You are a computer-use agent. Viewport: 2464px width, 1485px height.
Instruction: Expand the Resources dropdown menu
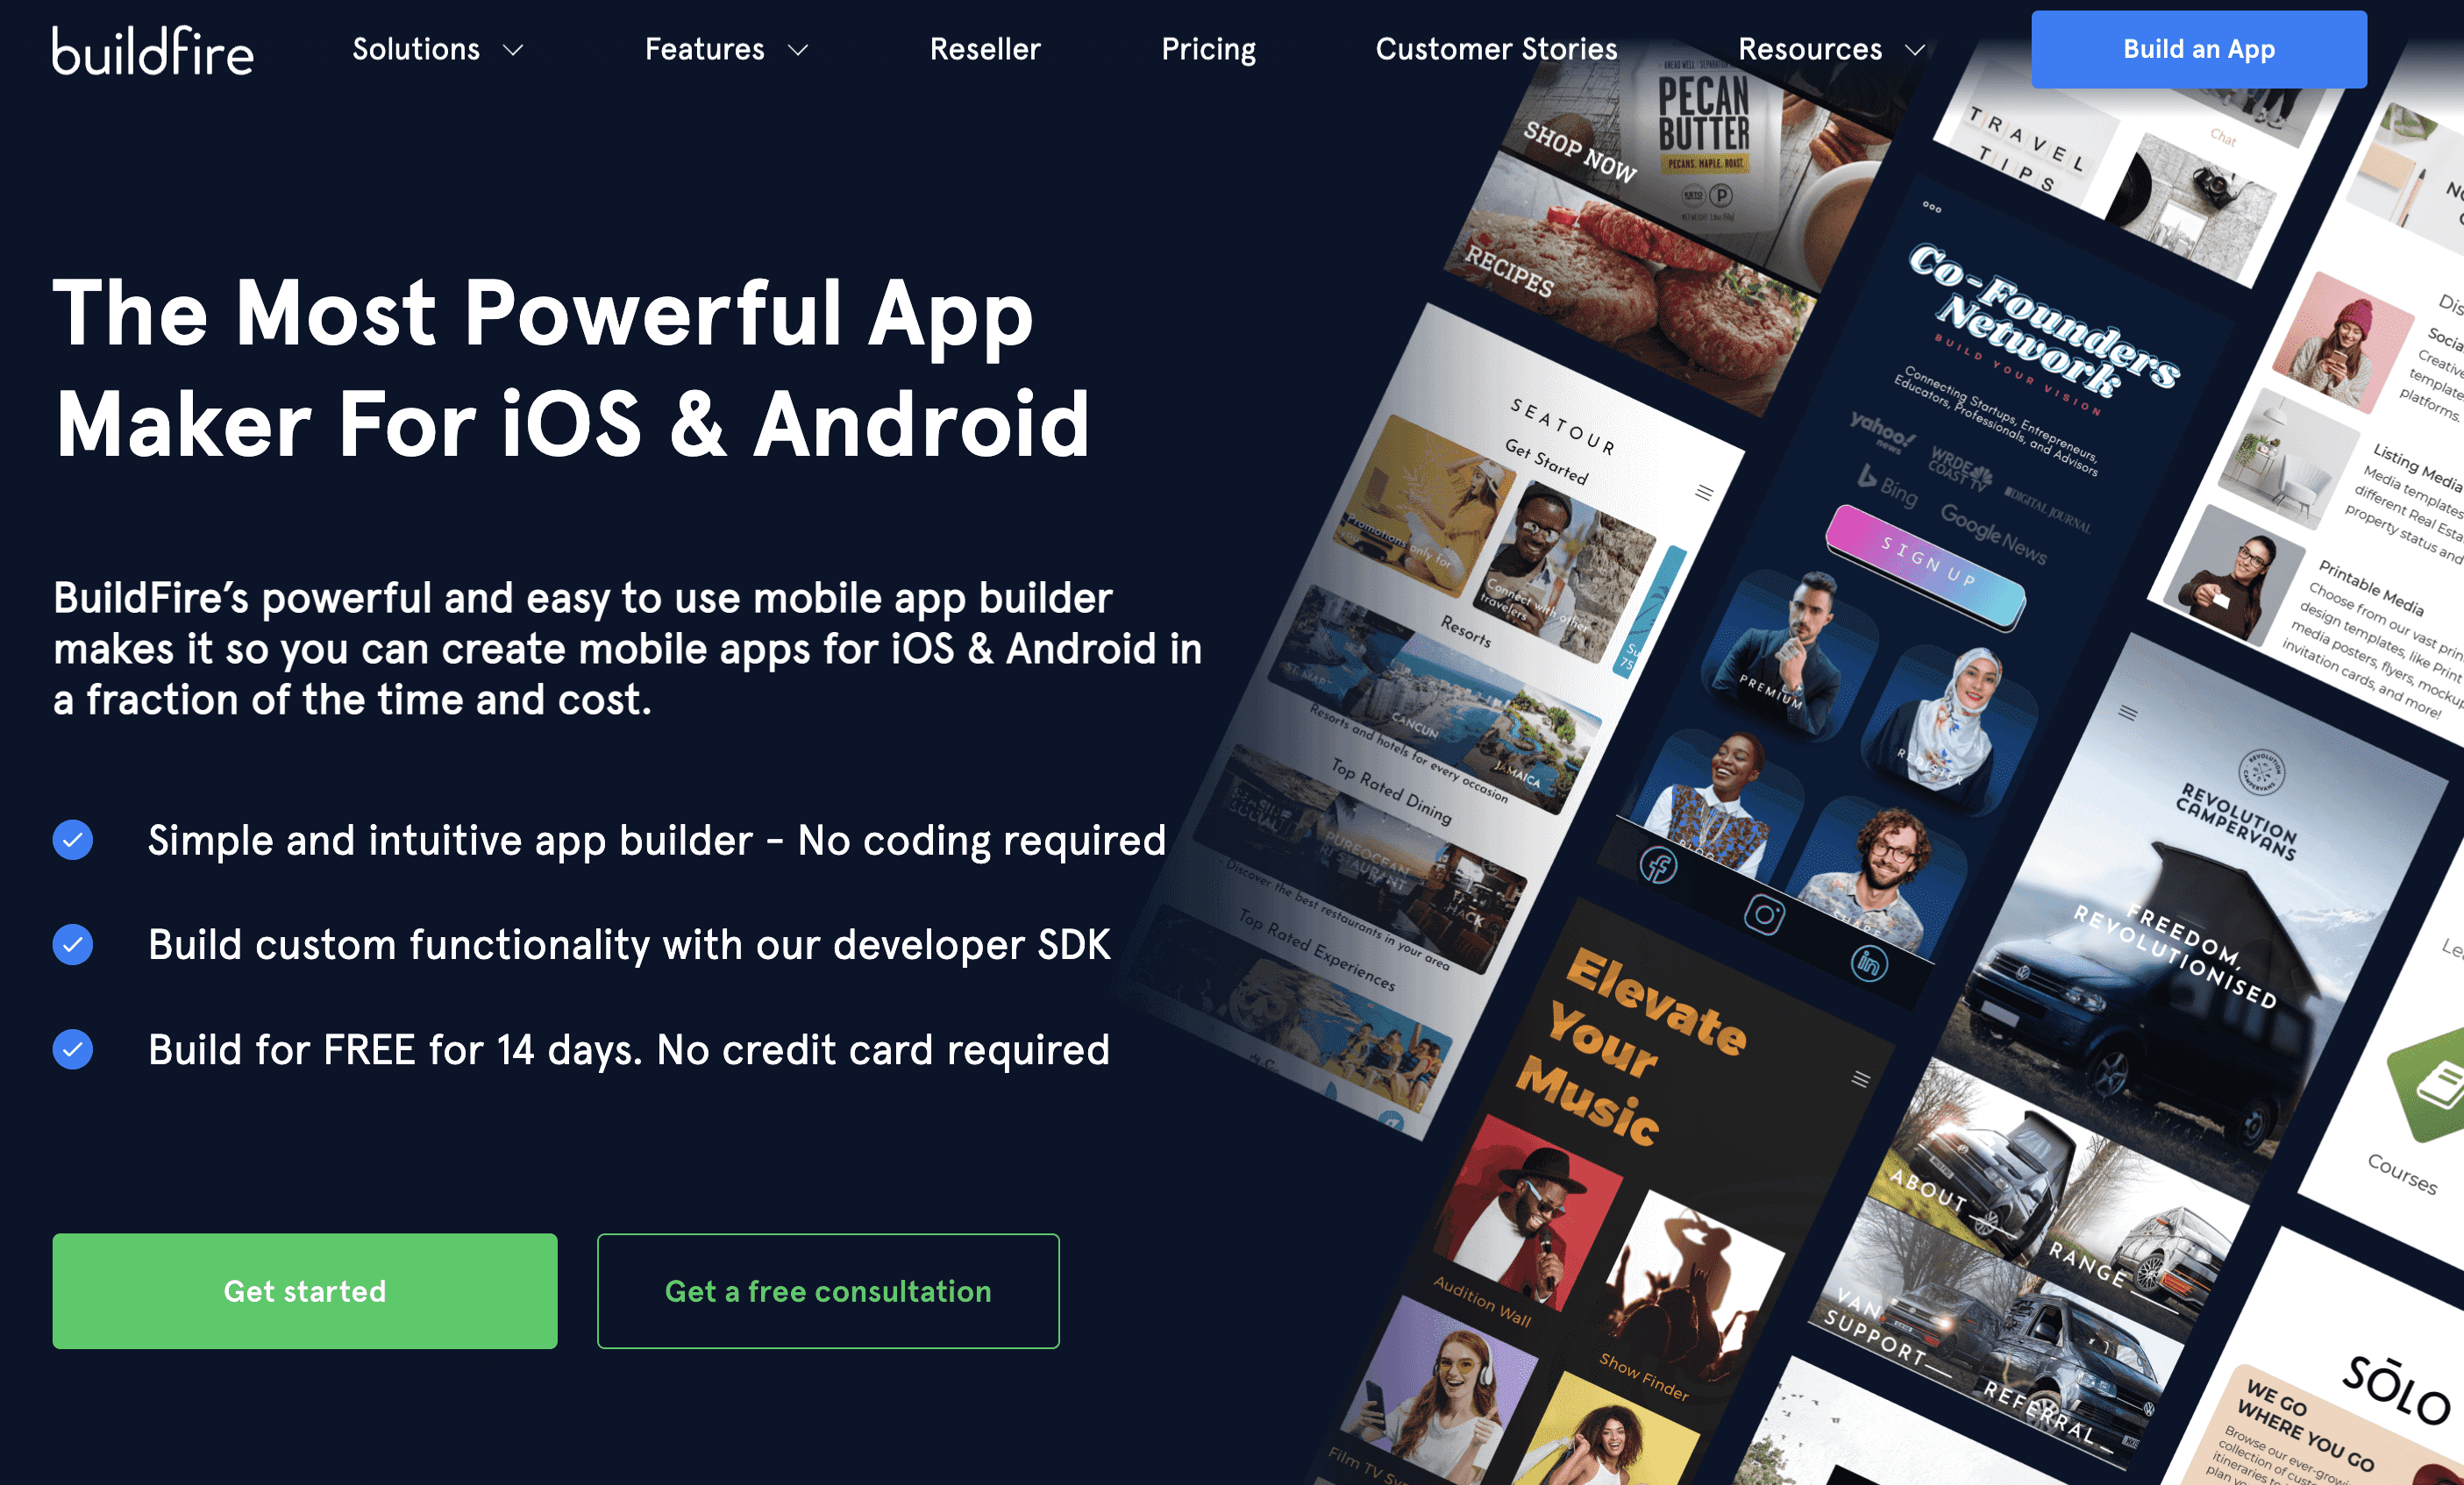pyautogui.click(x=1828, y=47)
